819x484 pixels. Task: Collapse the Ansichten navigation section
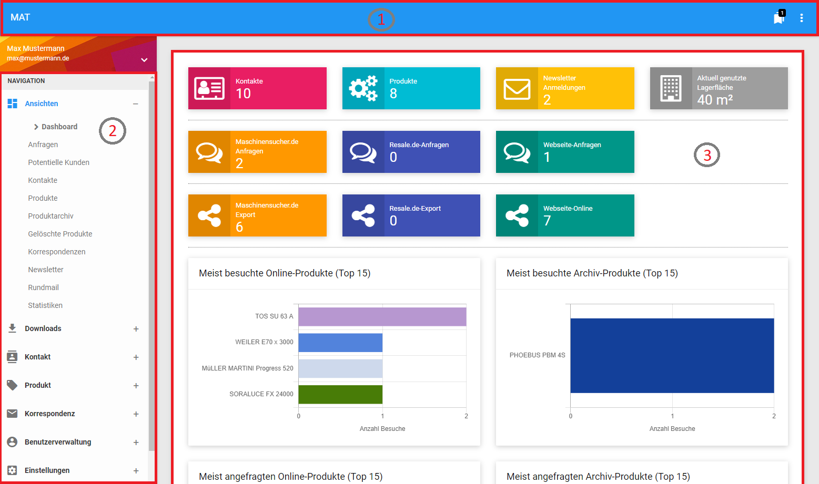click(136, 104)
